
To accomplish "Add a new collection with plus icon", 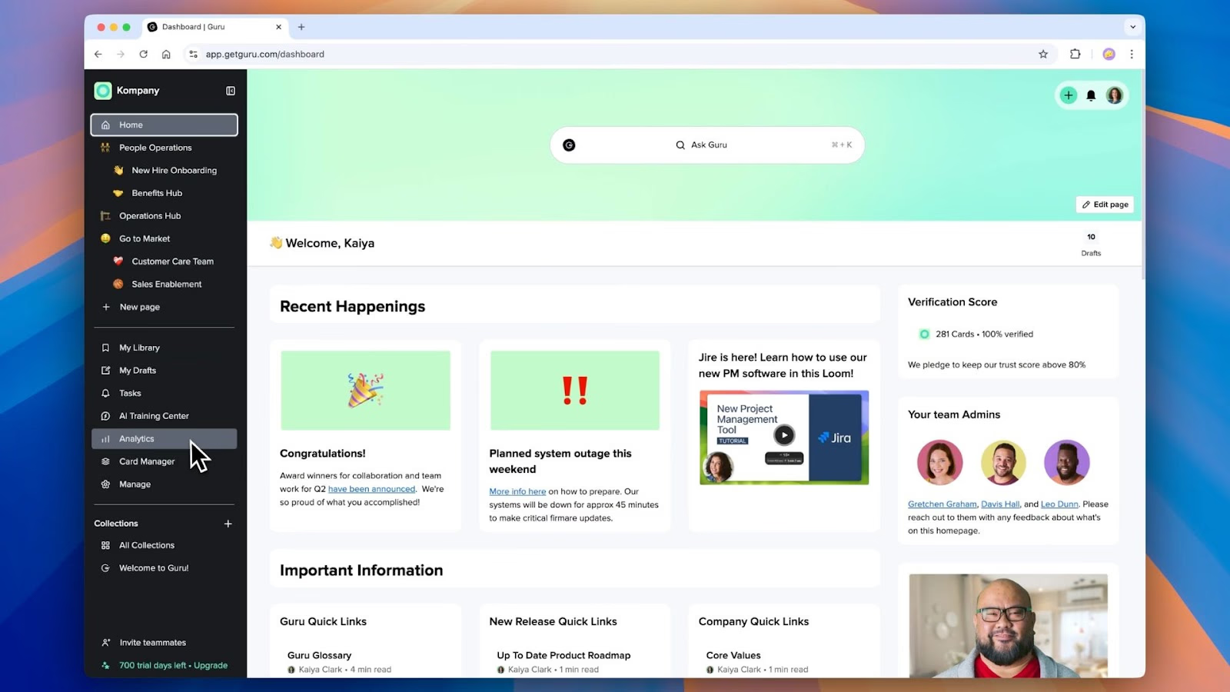I will [228, 524].
